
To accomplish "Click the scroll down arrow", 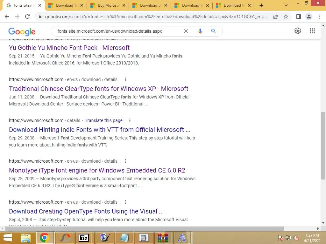I will [323, 223].
